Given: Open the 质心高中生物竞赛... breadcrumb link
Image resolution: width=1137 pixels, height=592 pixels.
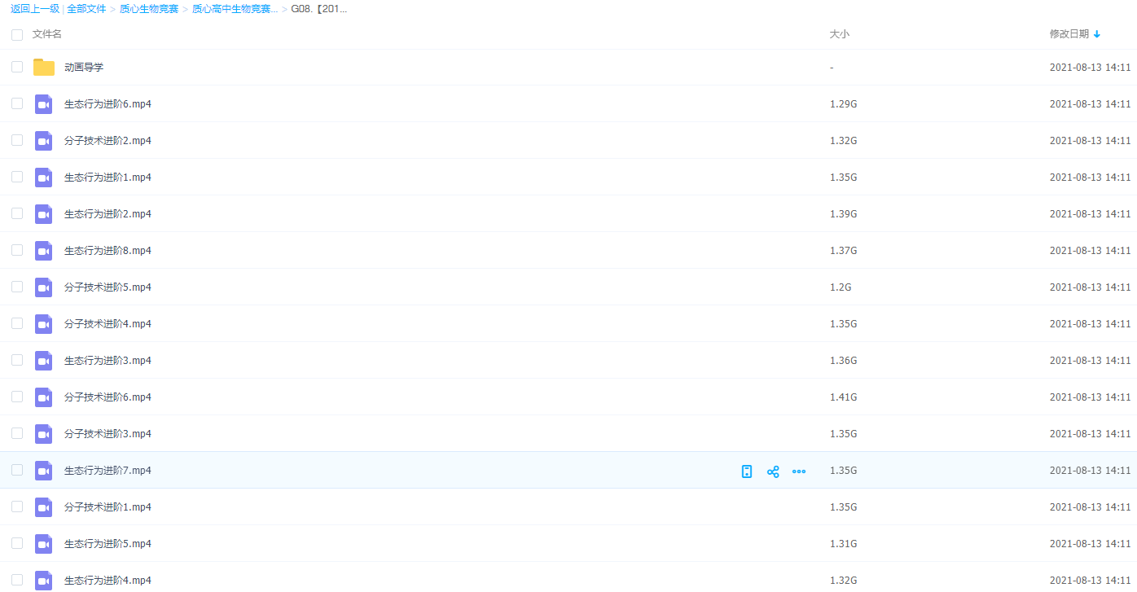Looking at the screenshot, I should (235, 9).
